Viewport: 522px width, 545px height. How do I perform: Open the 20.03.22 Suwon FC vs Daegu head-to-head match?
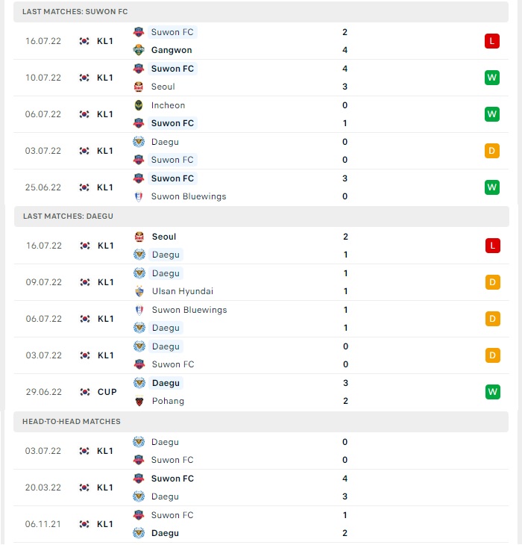261,488
